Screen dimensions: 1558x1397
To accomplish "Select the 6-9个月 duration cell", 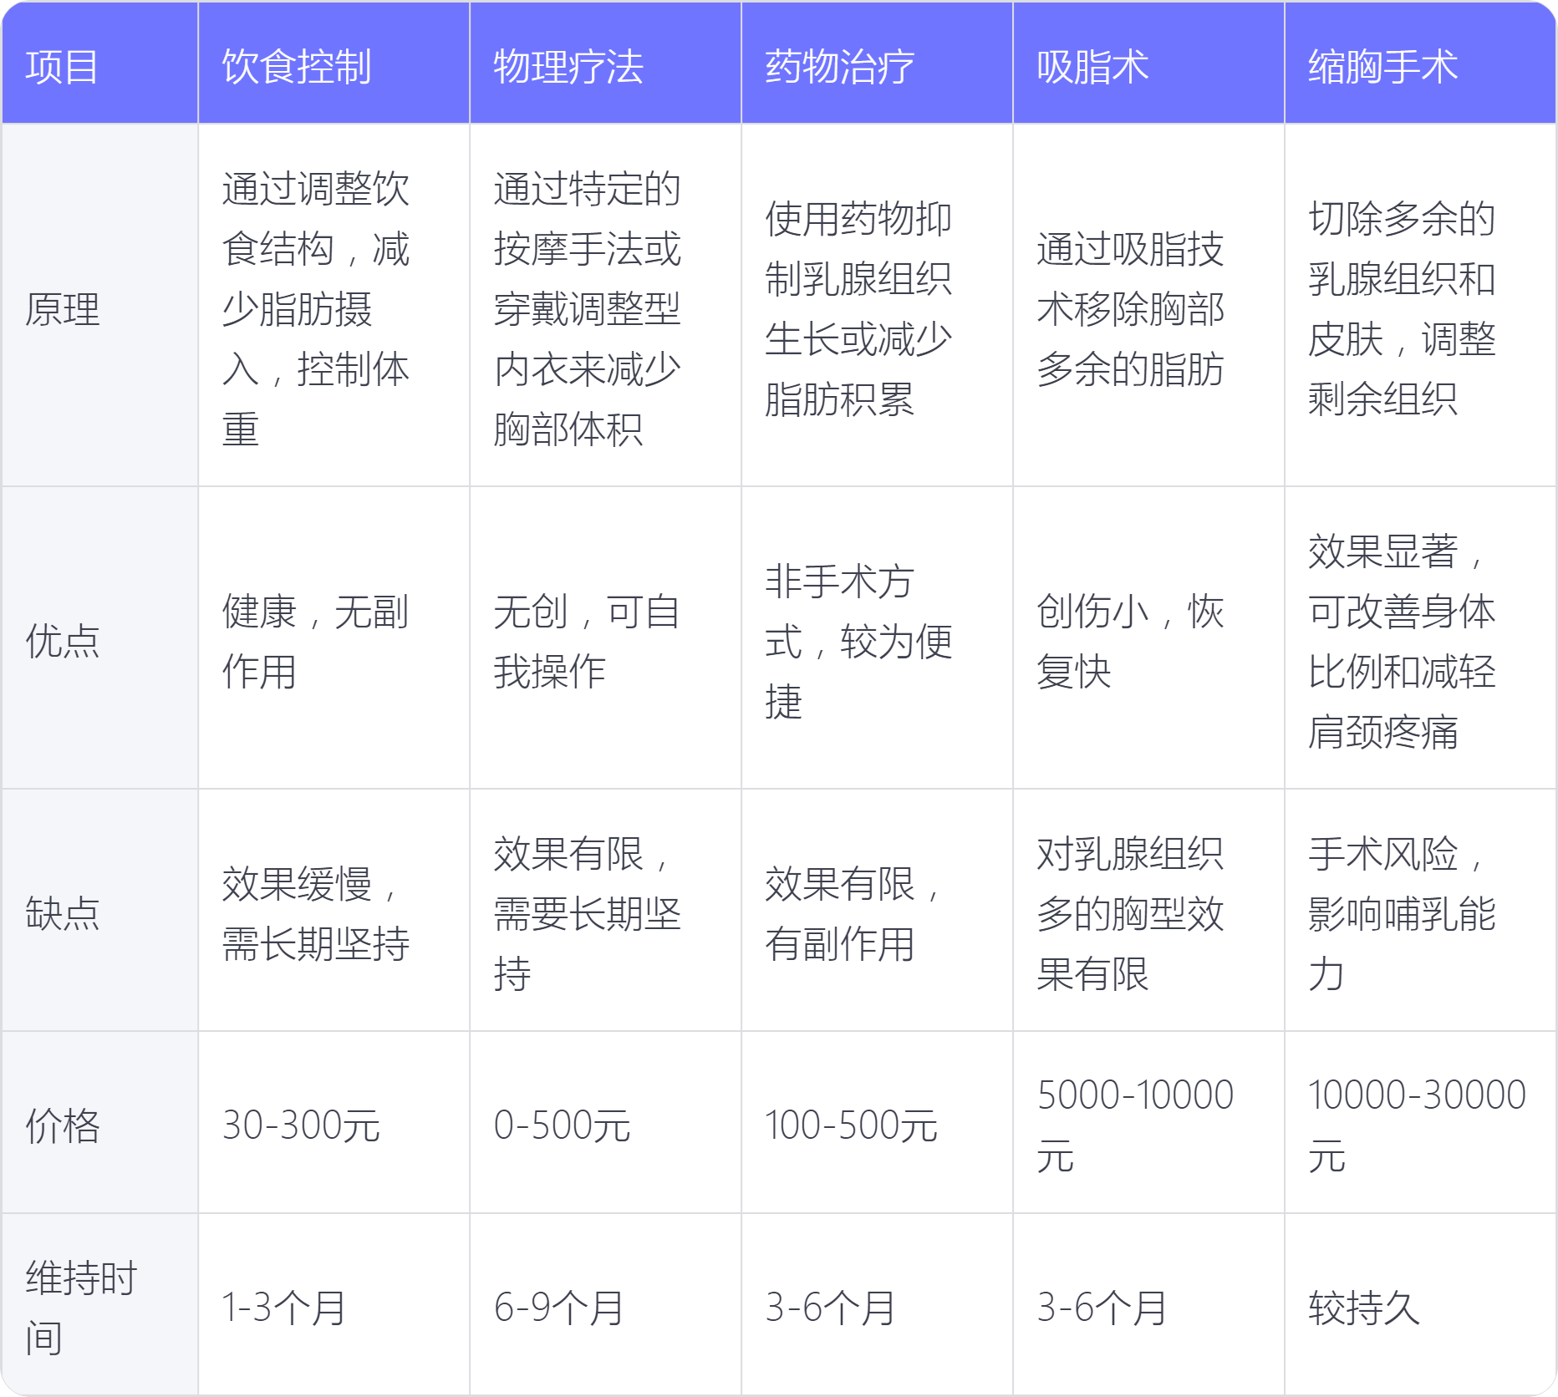I will click(x=559, y=1308).
